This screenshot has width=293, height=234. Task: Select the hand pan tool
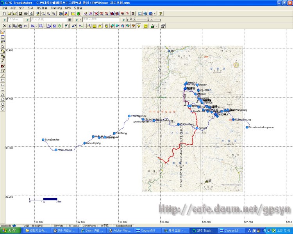click(x=3, y=32)
